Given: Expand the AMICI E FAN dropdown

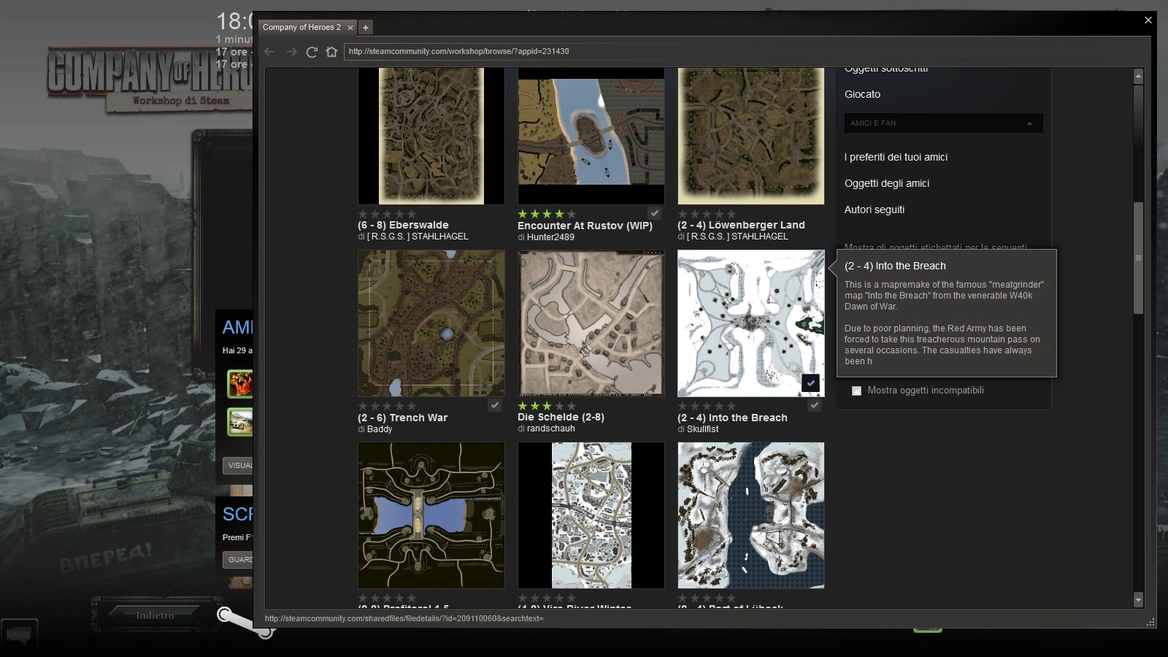Looking at the screenshot, I should (943, 123).
